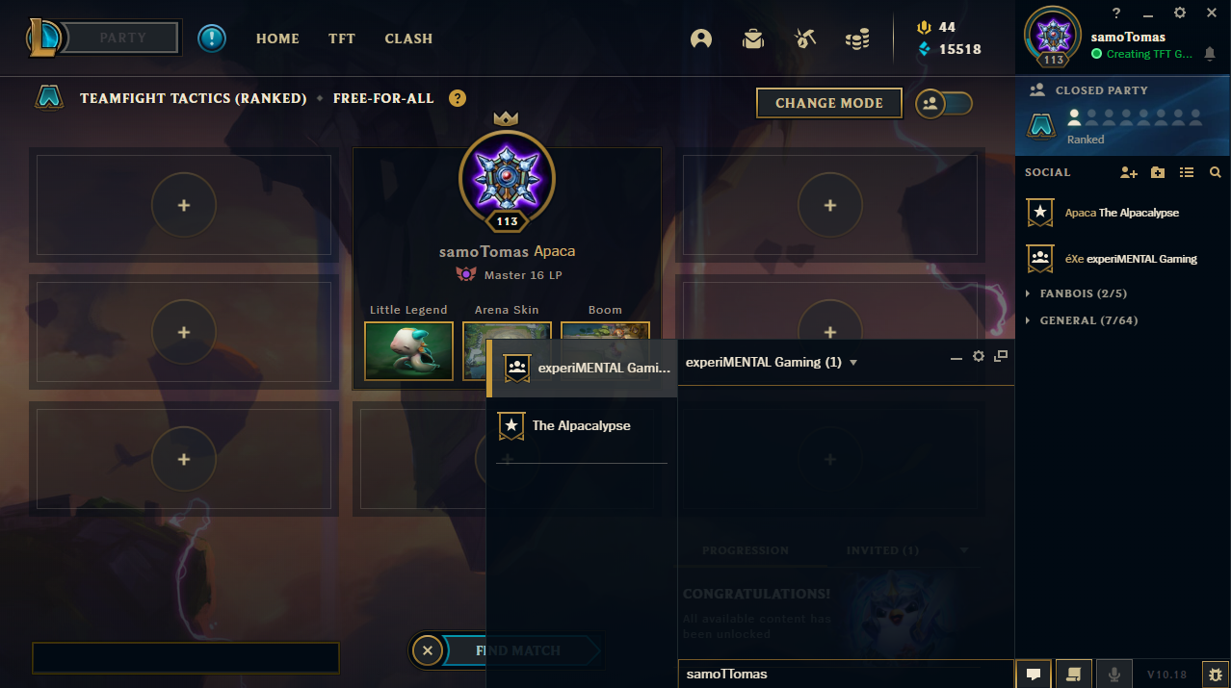The image size is (1231, 688).
Task: Toggle the open party switch
Action: click(944, 103)
